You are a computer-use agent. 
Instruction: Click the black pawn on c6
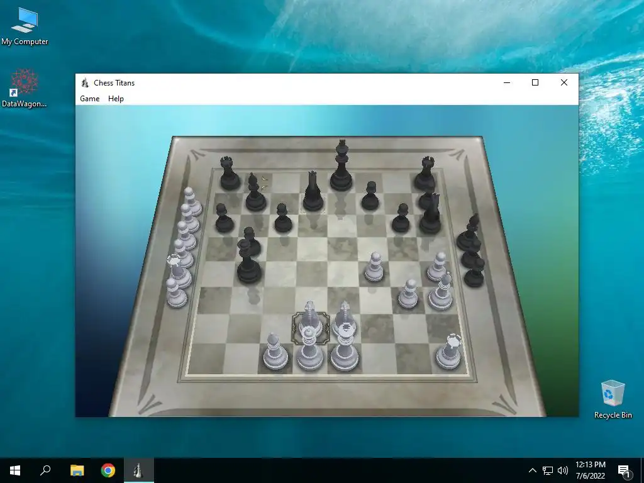point(283,218)
